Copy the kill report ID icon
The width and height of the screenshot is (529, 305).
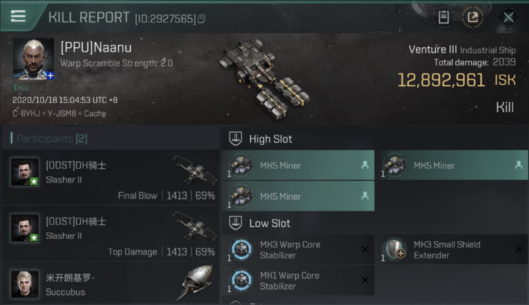[202, 18]
